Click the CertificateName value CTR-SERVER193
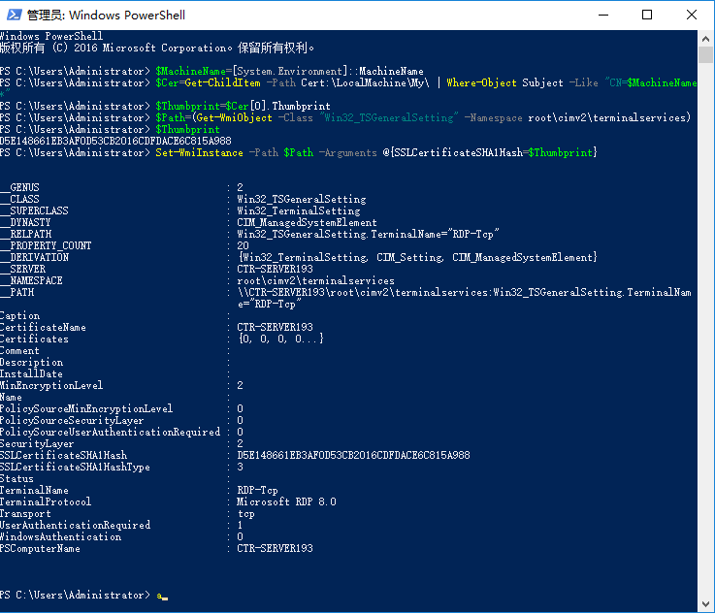Screen dimensions: 715x614 click(275, 327)
